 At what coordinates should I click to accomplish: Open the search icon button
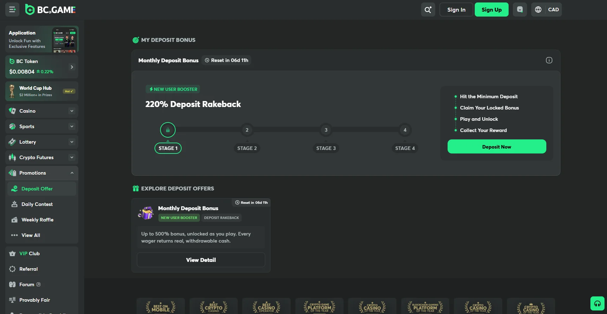tap(428, 10)
